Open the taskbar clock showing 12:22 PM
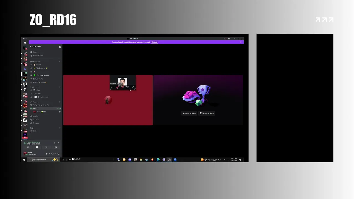Image resolution: width=354 pixels, height=199 pixels. click(234, 159)
